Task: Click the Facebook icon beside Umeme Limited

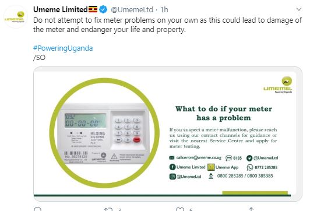Action: pyautogui.click(x=172, y=167)
